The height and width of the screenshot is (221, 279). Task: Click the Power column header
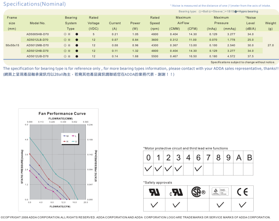pyautogui.click(x=135, y=23)
